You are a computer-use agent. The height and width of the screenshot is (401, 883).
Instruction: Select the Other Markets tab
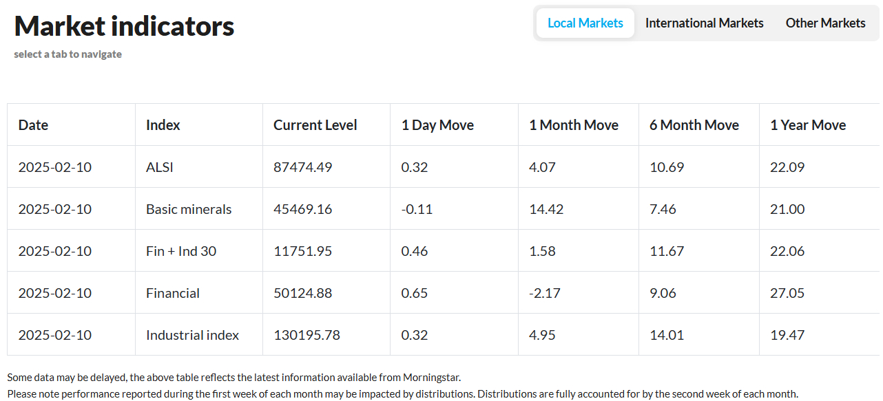pos(825,23)
